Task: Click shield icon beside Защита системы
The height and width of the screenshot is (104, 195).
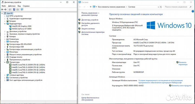Action: [x=79, y=29]
